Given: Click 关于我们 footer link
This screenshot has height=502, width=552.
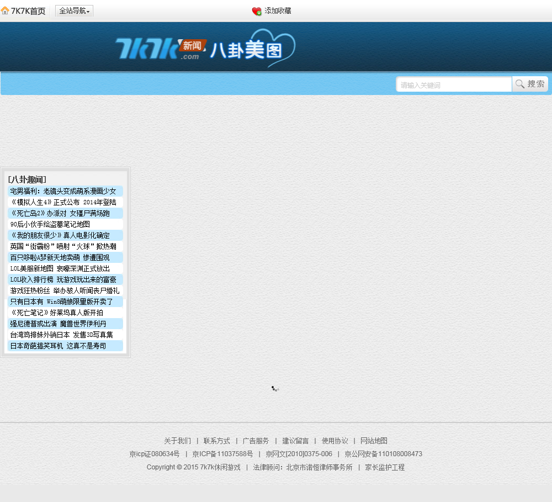Looking at the screenshot, I should tap(177, 441).
